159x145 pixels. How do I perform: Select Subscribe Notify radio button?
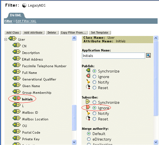(x=94, y=113)
